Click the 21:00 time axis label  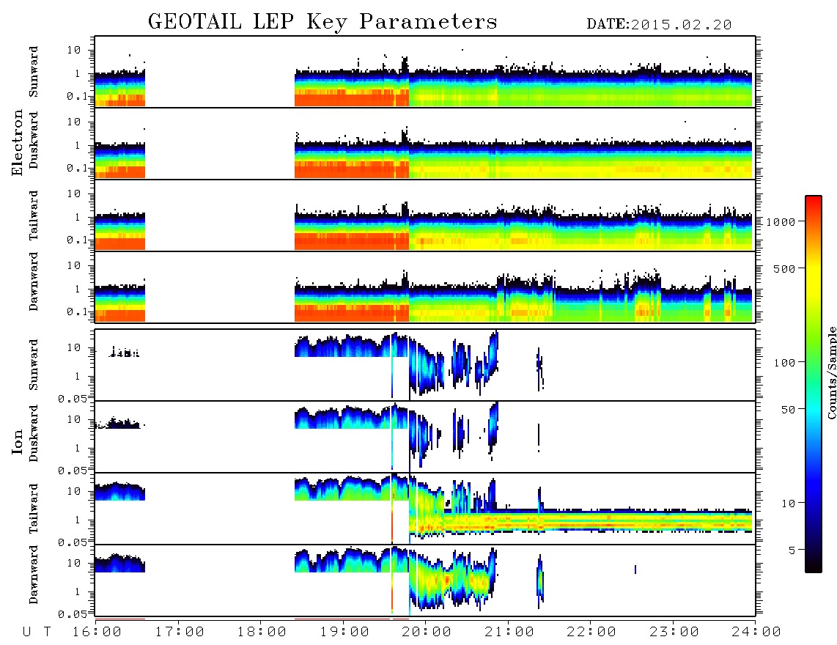pyautogui.click(x=509, y=633)
